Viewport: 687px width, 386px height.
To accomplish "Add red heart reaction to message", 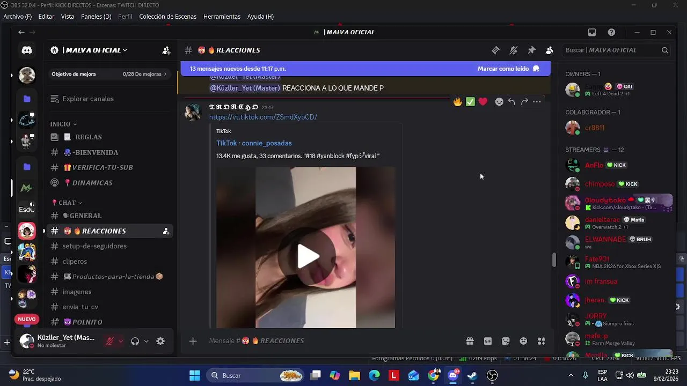I will [483, 102].
